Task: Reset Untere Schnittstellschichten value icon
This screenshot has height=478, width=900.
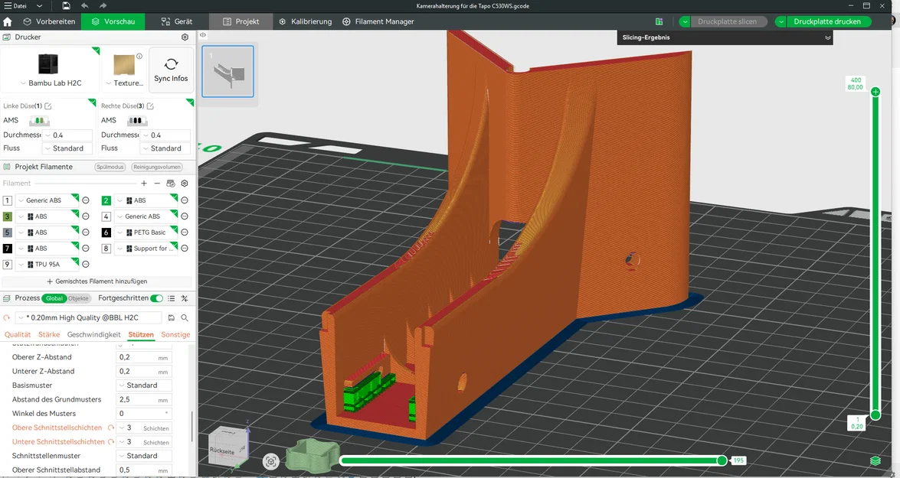Action: (x=111, y=442)
